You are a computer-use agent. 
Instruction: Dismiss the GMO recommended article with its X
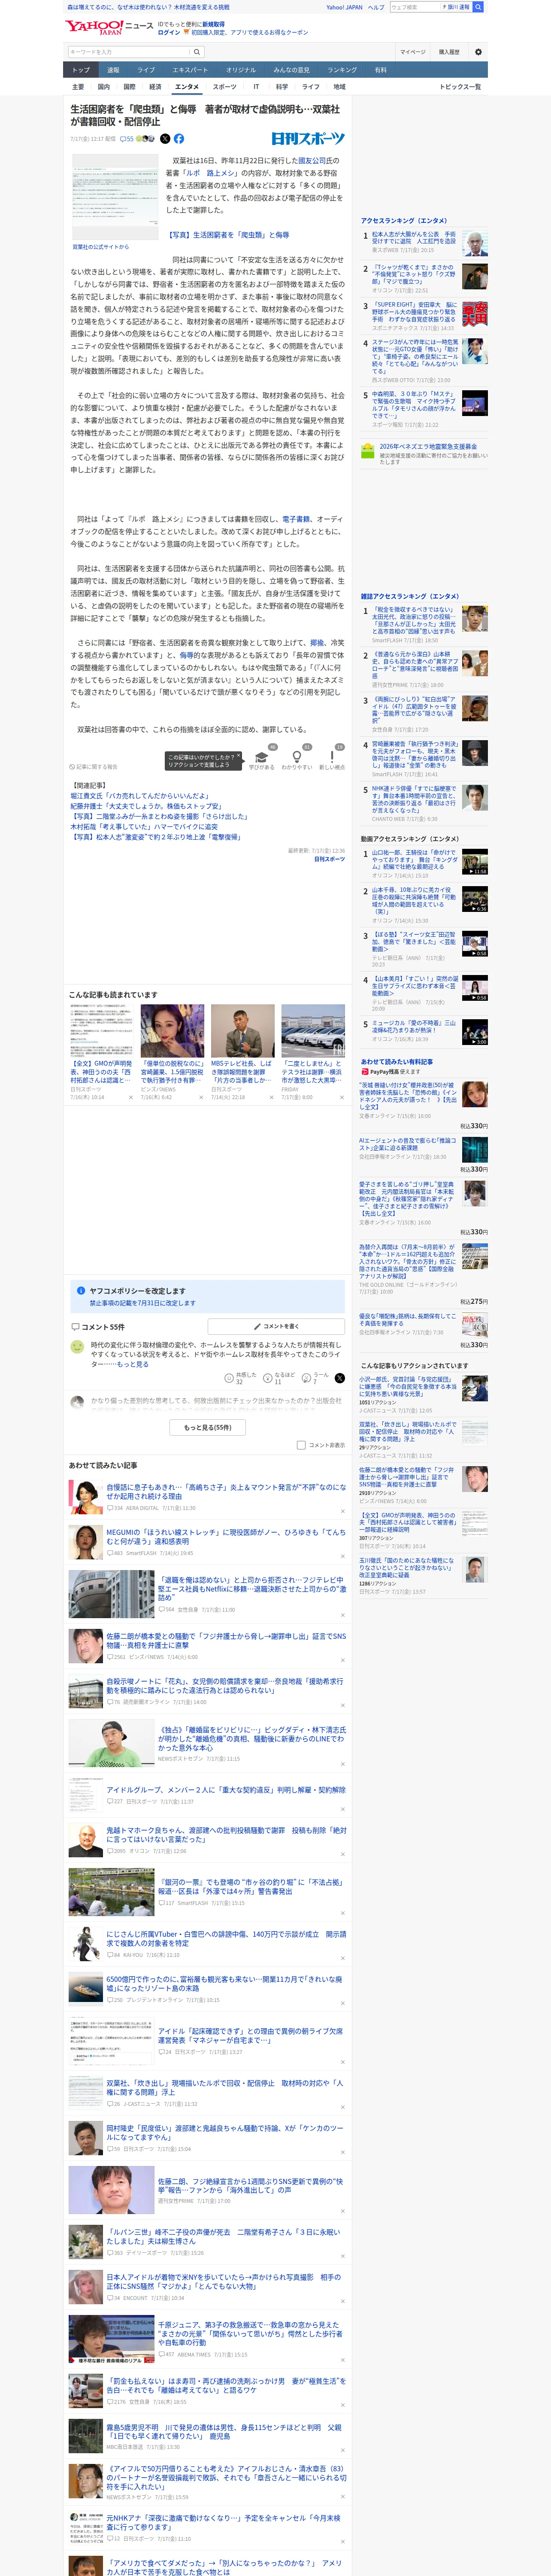click(x=131, y=1097)
